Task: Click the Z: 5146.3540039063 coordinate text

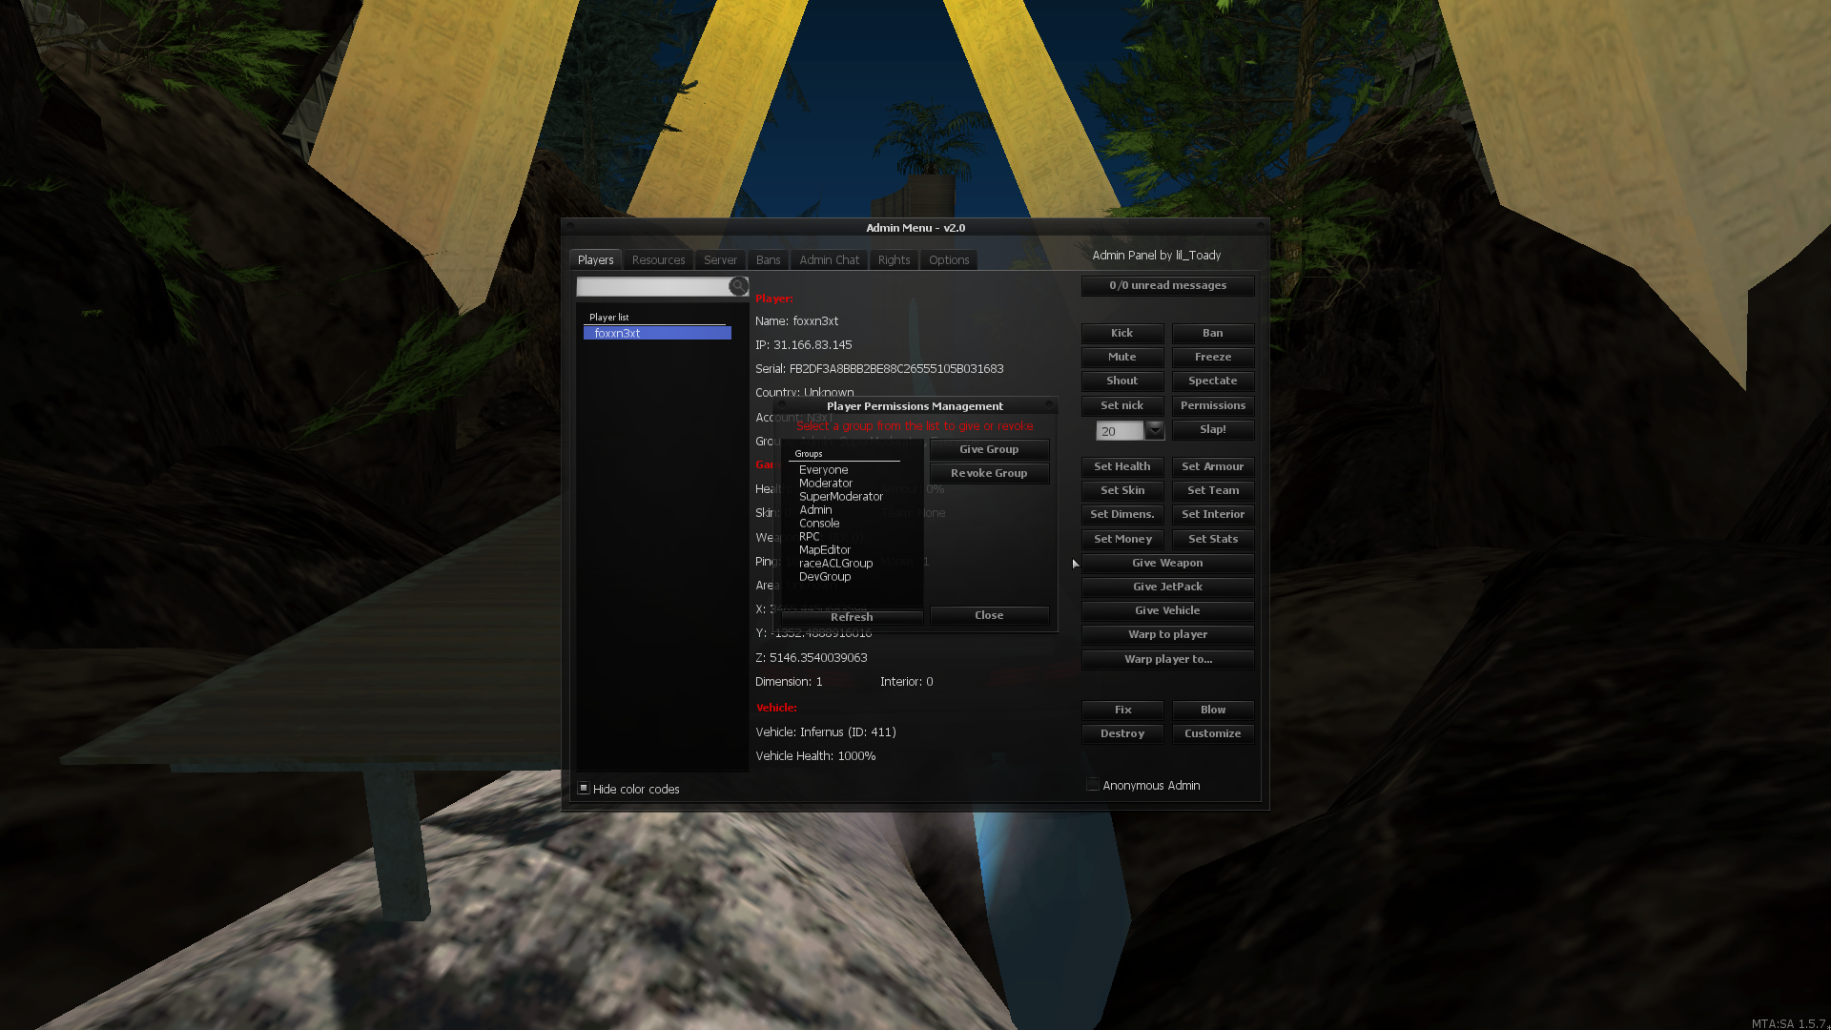Action: coord(812,657)
